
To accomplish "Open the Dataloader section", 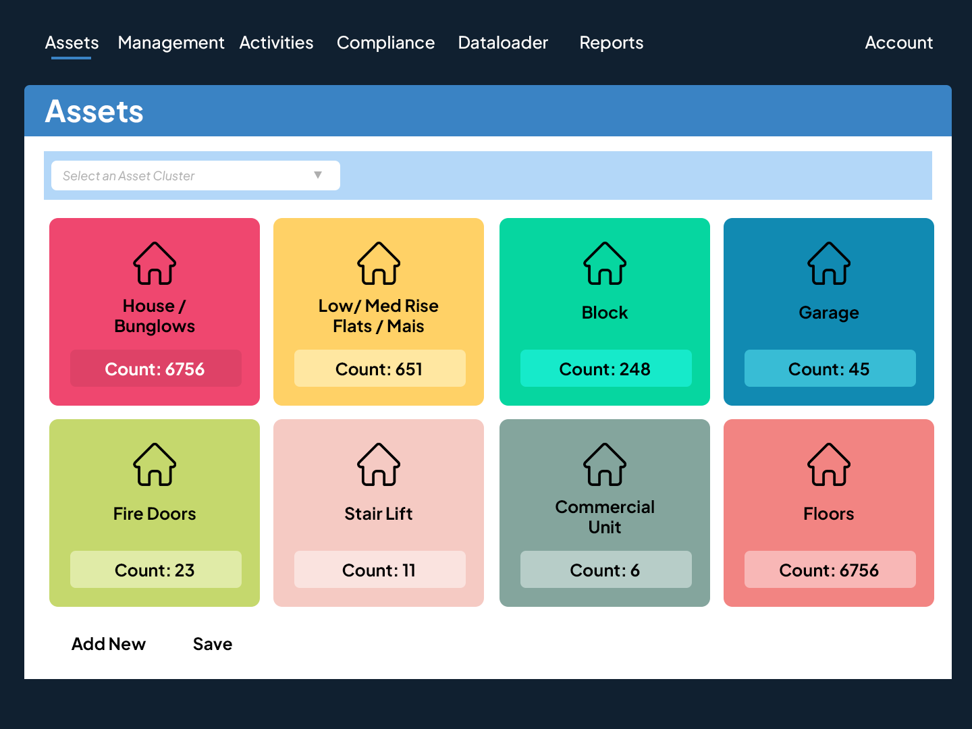I will 503,43.
